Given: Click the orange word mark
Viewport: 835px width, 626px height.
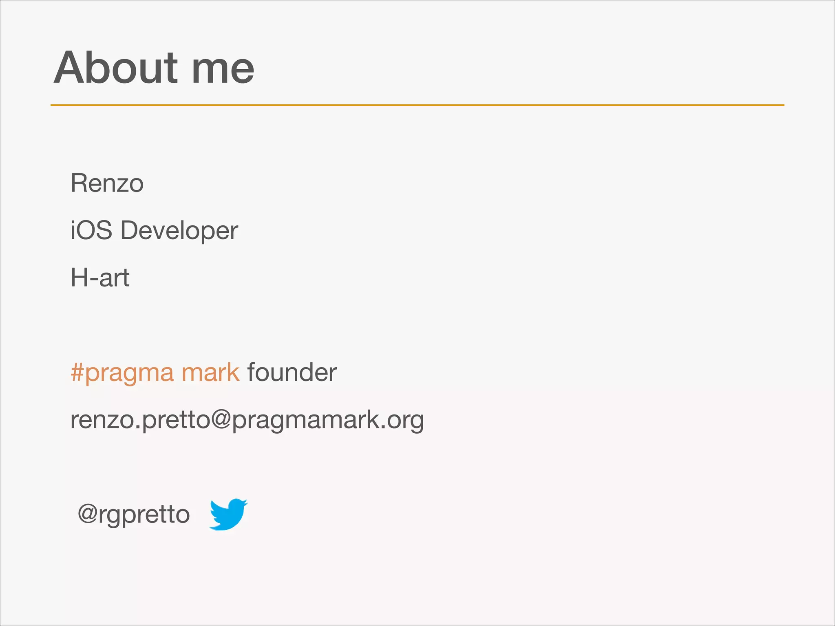Looking at the screenshot, I should (210, 372).
